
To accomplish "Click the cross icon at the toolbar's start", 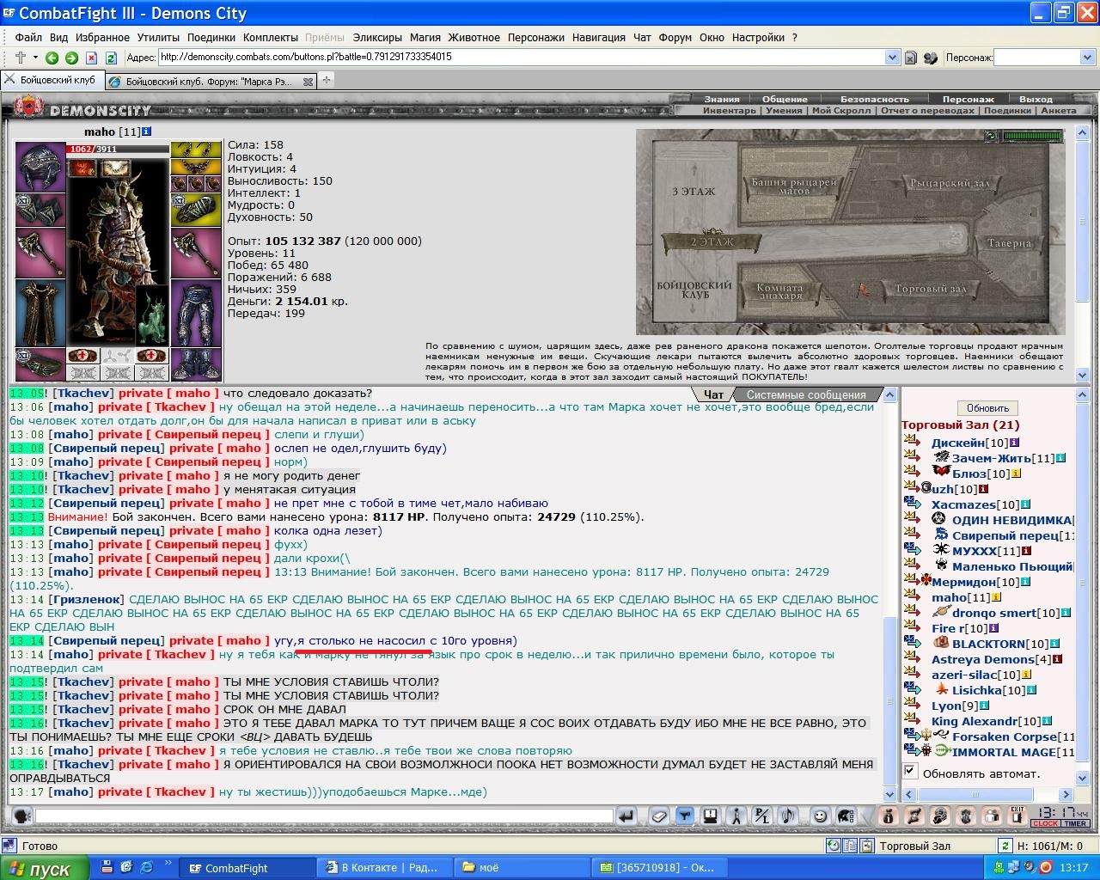I will pos(21,58).
